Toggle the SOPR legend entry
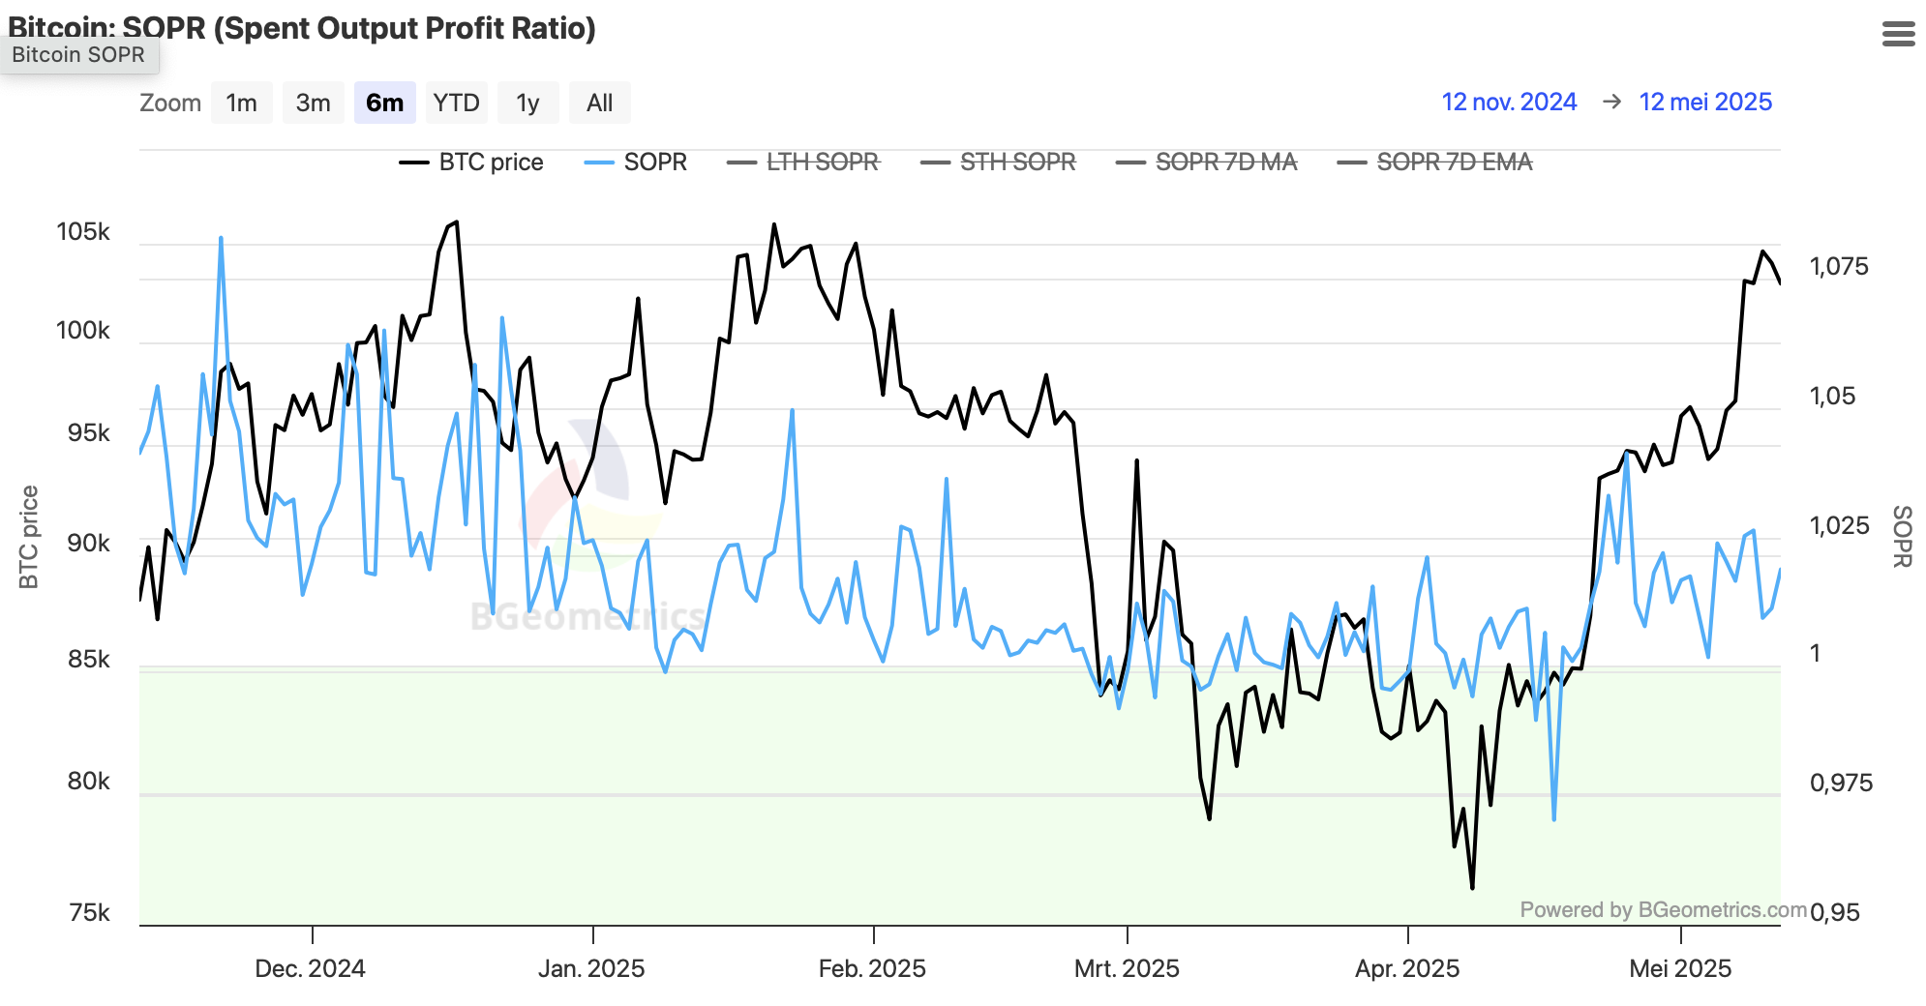Screen dimensions: 1926x1006 (x=655, y=163)
